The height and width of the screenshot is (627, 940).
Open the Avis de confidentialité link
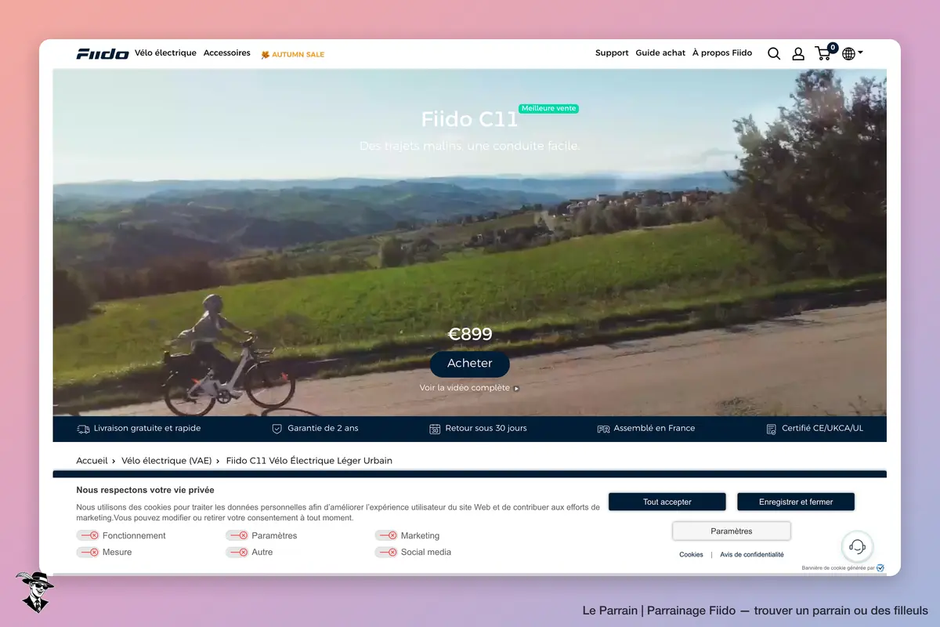pyautogui.click(x=752, y=554)
